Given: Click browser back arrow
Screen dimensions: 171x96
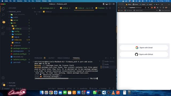Looking at the screenshot, I should click(x=119, y=7).
